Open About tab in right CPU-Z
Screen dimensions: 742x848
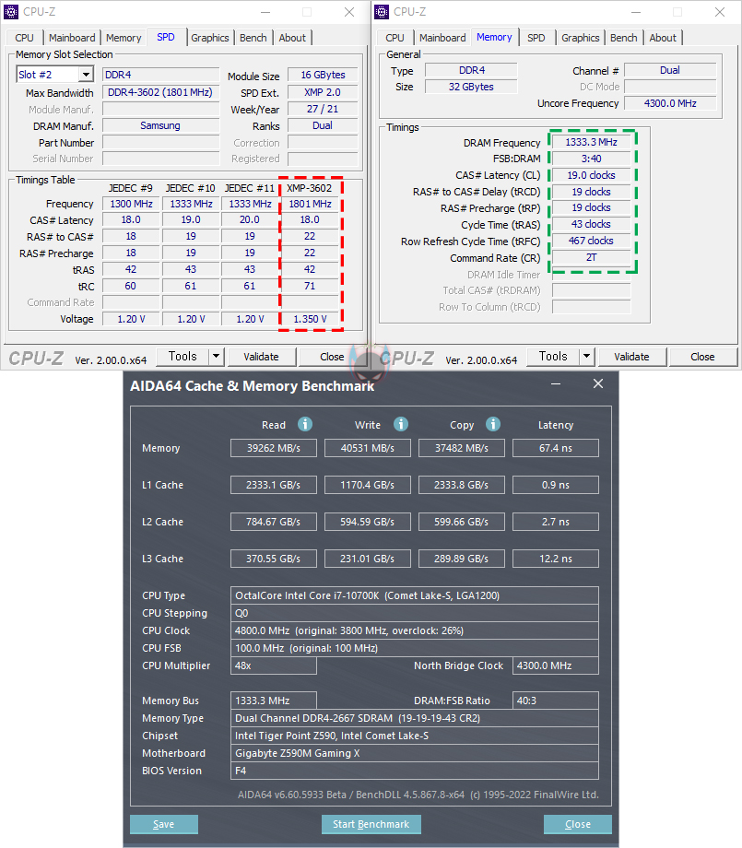[x=663, y=38]
